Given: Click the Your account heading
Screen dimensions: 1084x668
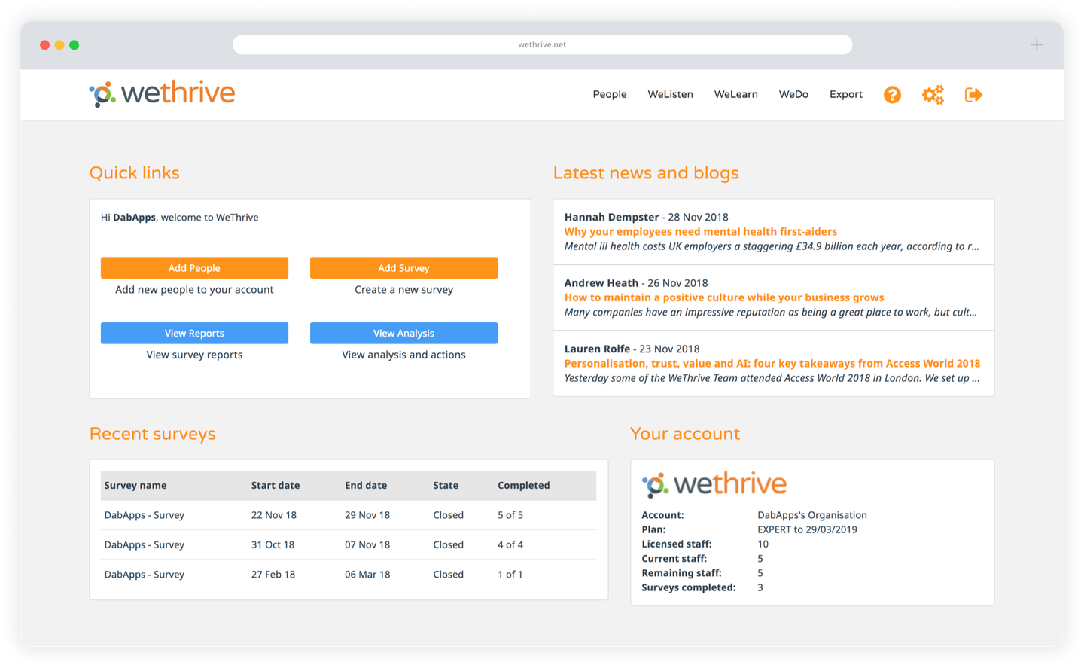Looking at the screenshot, I should click(685, 434).
